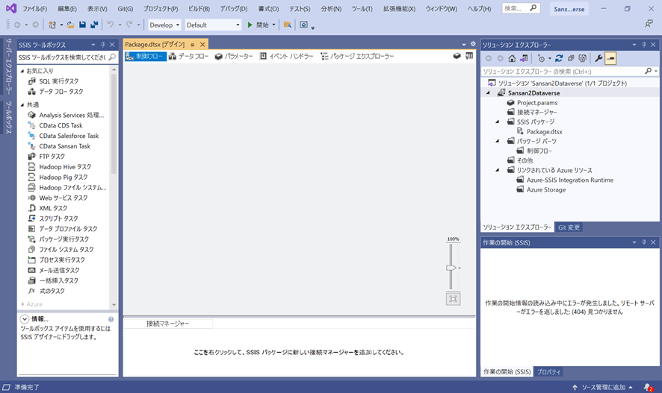Toggle the Preview Selected Items button
This screenshot has width=662, height=393.
610,58
